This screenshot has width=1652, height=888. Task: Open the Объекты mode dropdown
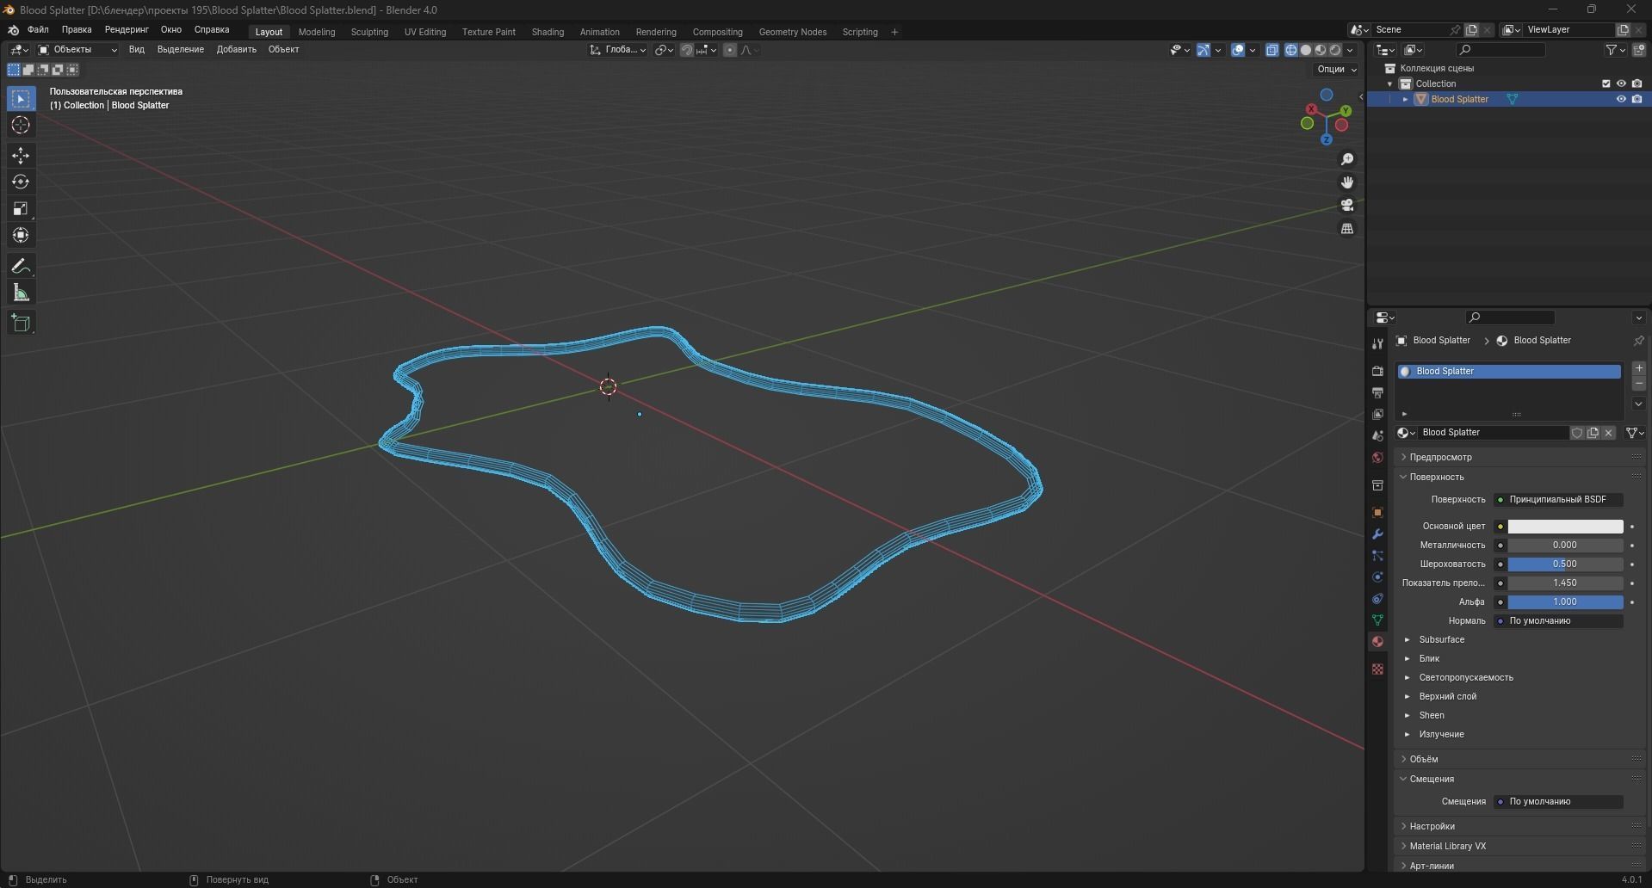[x=77, y=50]
